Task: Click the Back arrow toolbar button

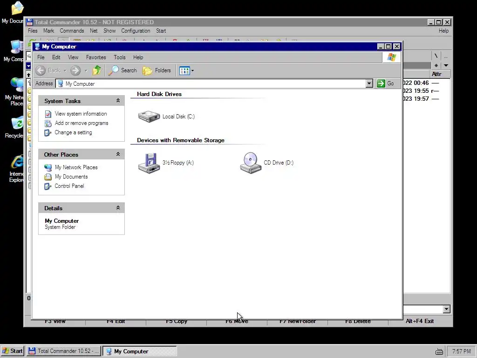Action: coord(41,71)
